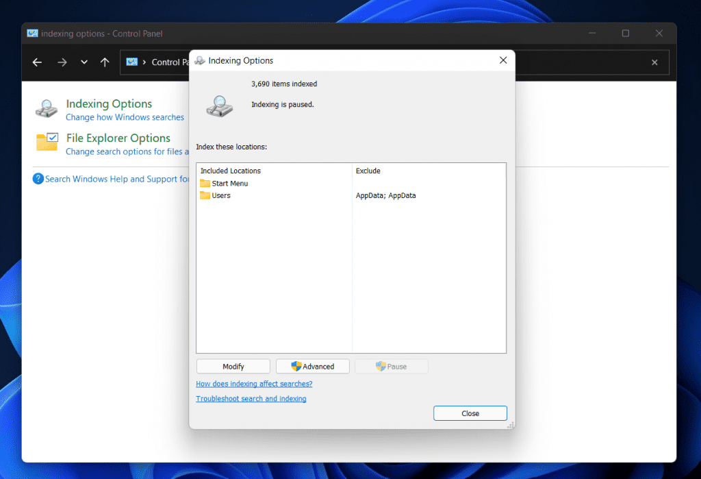Click the help question mark icon
Image resolution: width=701 pixels, height=479 pixels.
(x=37, y=179)
